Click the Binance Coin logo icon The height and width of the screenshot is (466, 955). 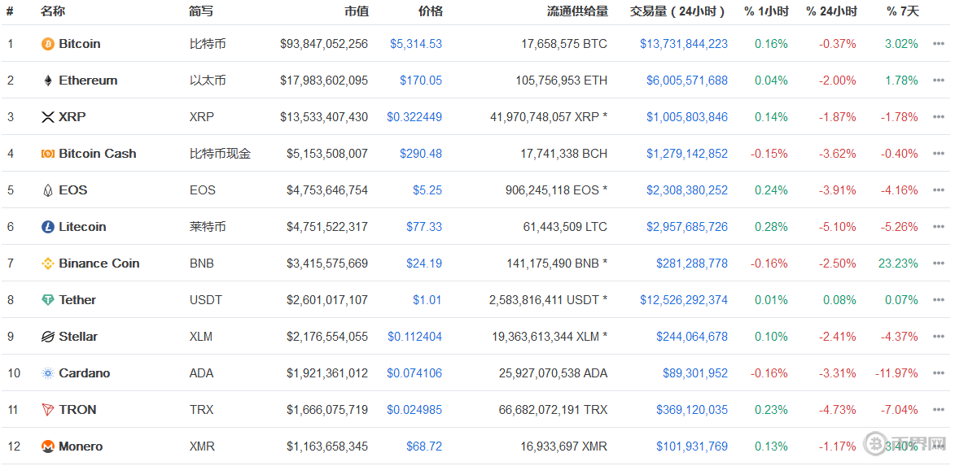(48, 263)
